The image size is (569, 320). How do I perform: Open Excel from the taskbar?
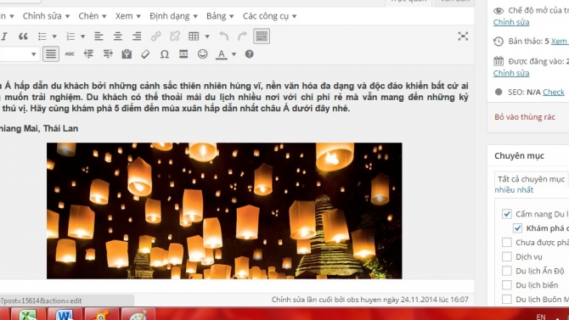[28, 314]
